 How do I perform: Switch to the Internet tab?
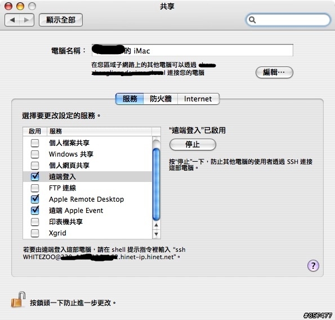click(198, 99)
